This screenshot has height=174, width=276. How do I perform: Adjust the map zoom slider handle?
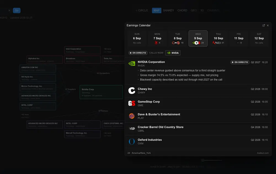click(x=203, y=160)
